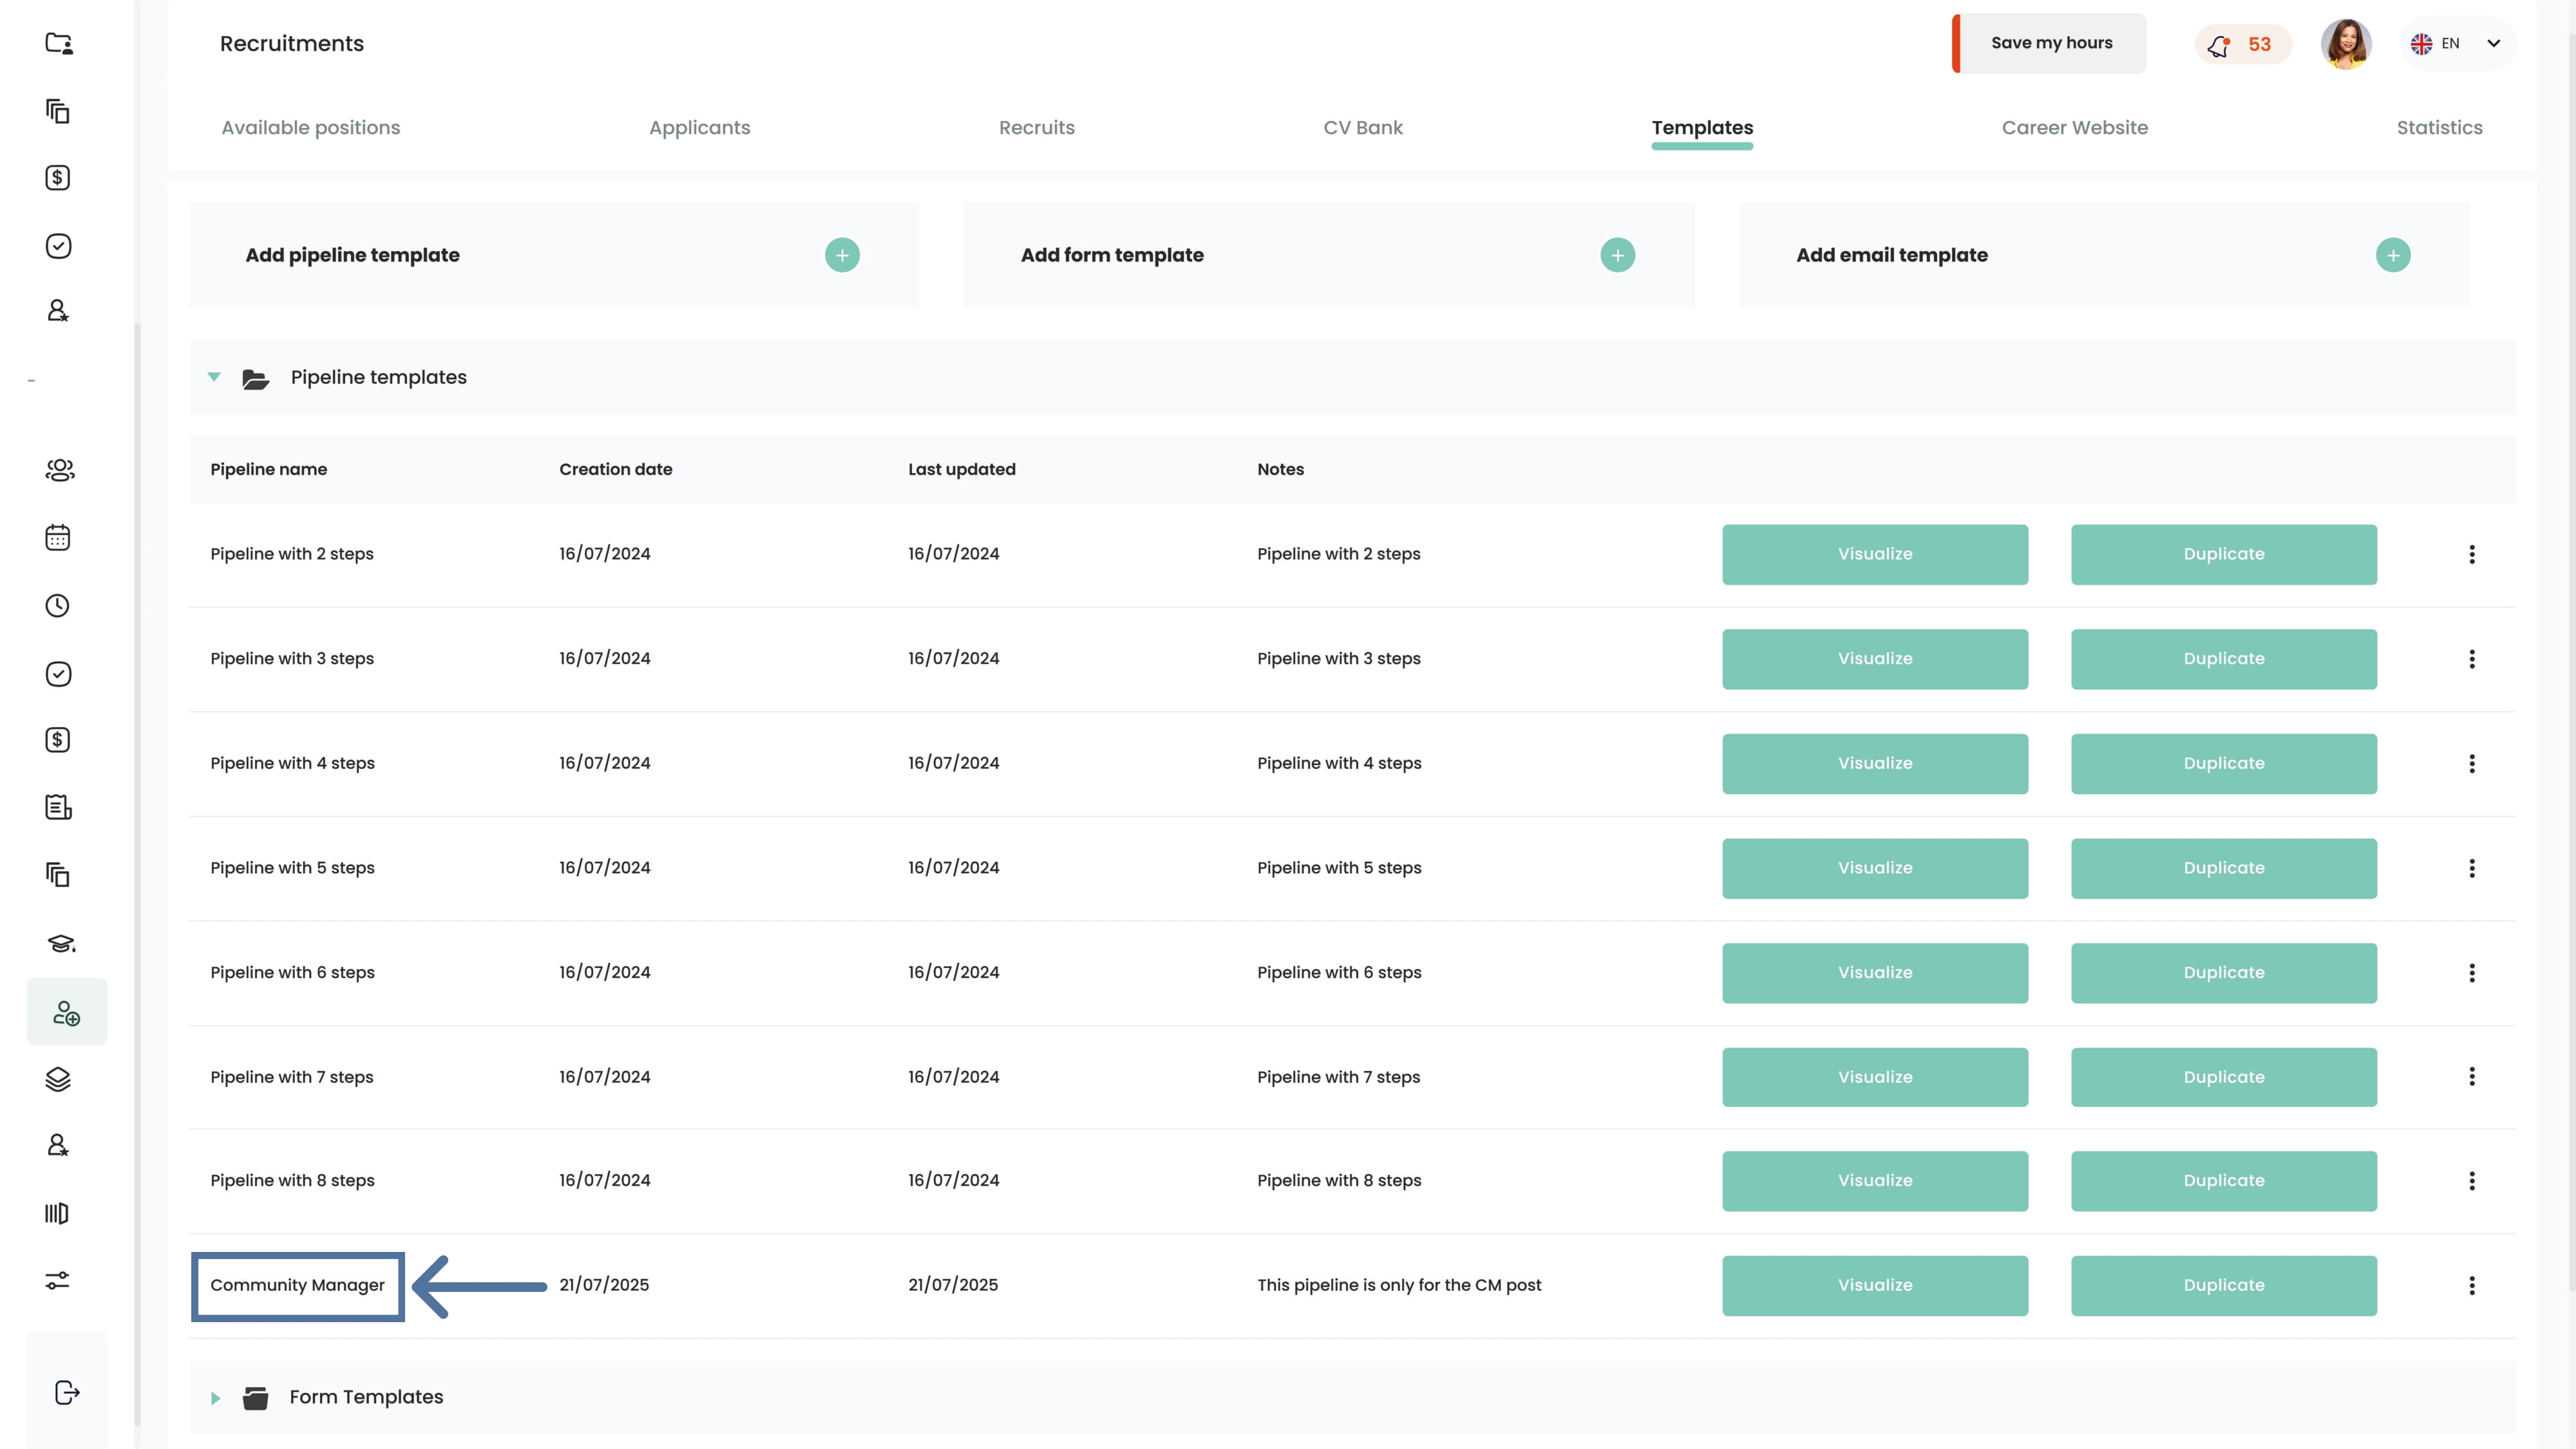Open the EN language dropdown

click(2458, 44)
